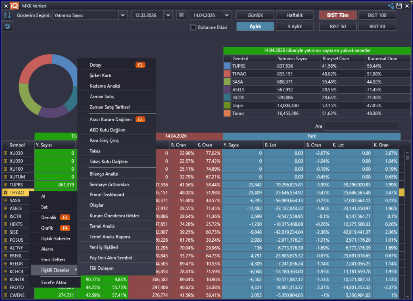
Task: Click the save icon in title bar
Action: point(399,6)
